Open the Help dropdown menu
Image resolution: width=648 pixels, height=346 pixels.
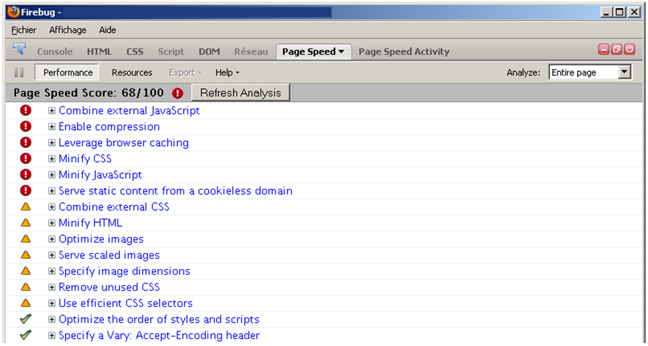(226, 72)
